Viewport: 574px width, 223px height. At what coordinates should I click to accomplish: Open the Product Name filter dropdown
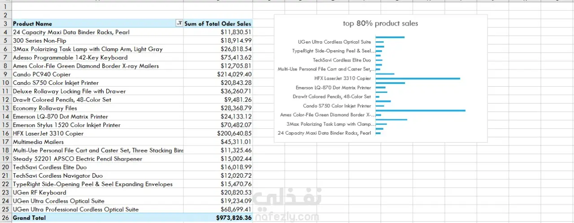click(x=180, y=23)
